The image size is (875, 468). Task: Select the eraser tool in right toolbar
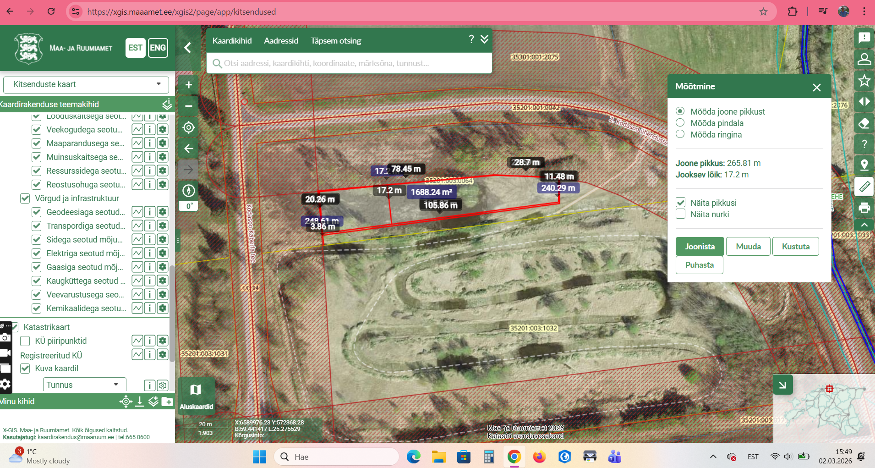click(x=864, y=123)
